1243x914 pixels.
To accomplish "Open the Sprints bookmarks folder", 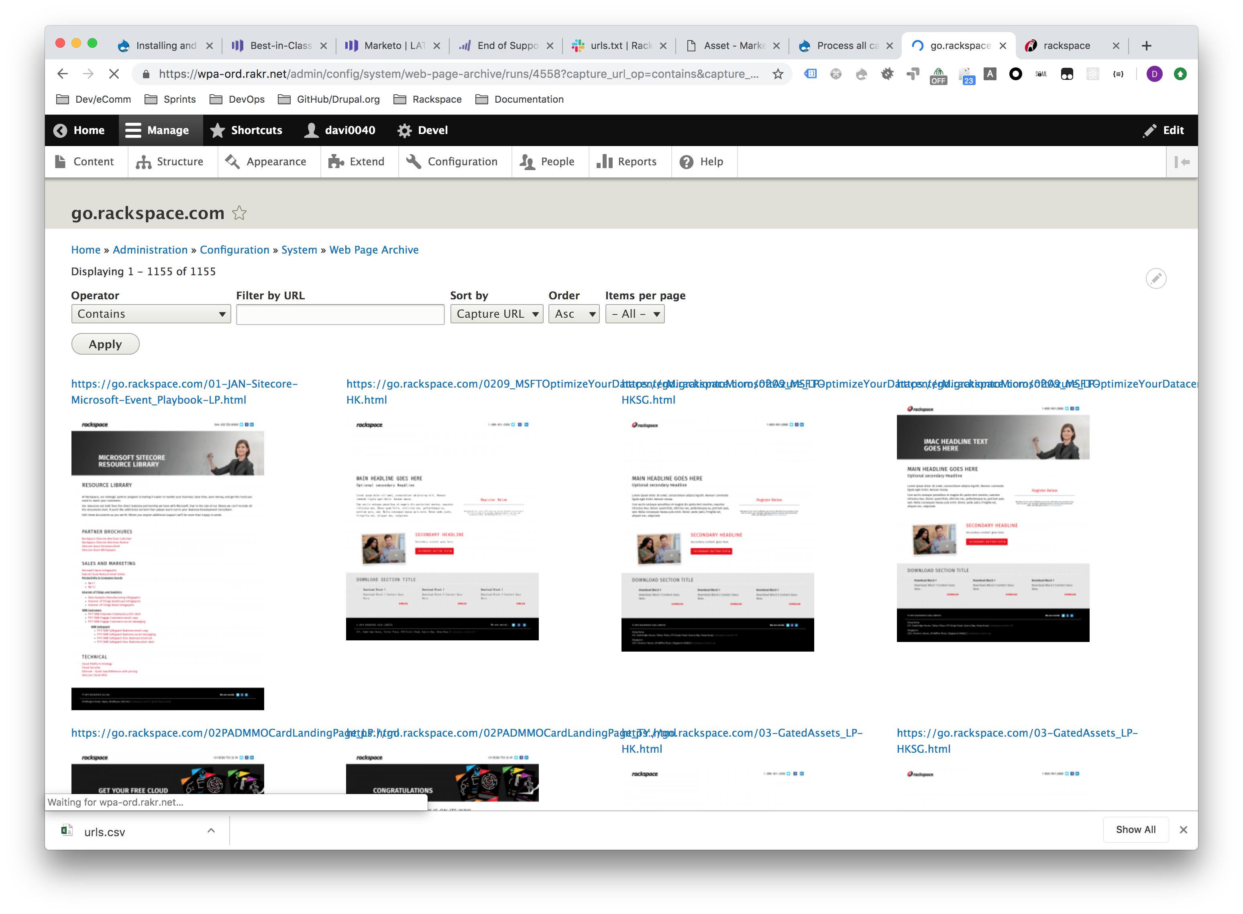I will point(170,99).
